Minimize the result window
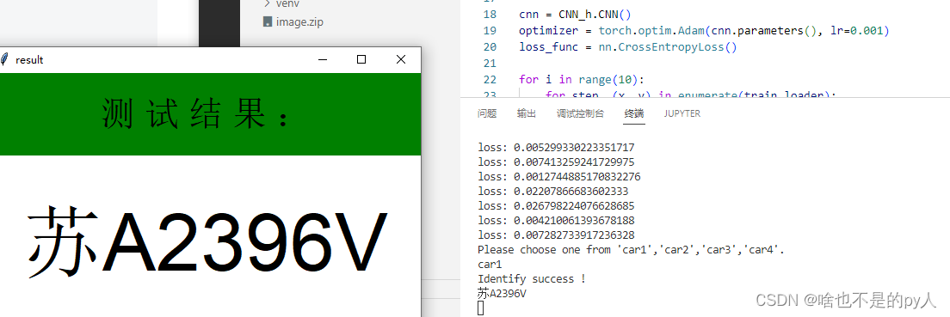The width and height of the screenshot is (950, 317). click(323, 59)
